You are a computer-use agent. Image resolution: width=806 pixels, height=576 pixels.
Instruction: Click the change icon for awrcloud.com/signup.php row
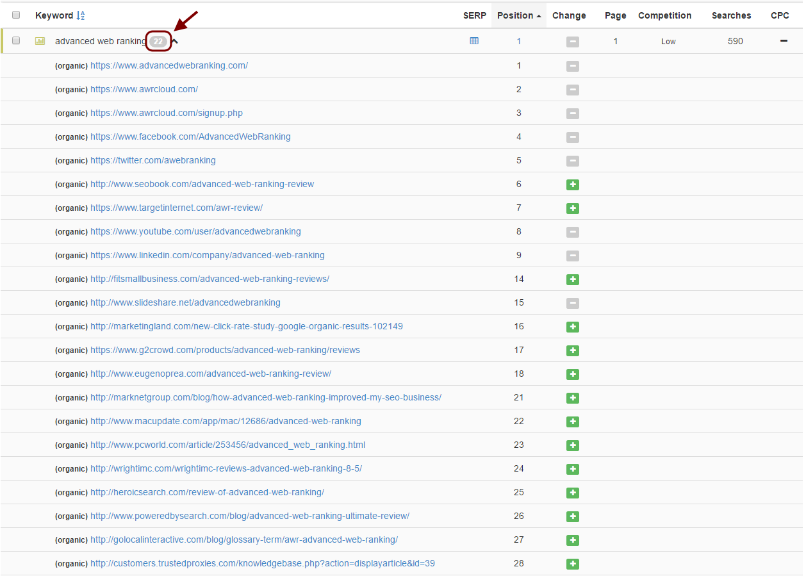[x=573, y=113]
